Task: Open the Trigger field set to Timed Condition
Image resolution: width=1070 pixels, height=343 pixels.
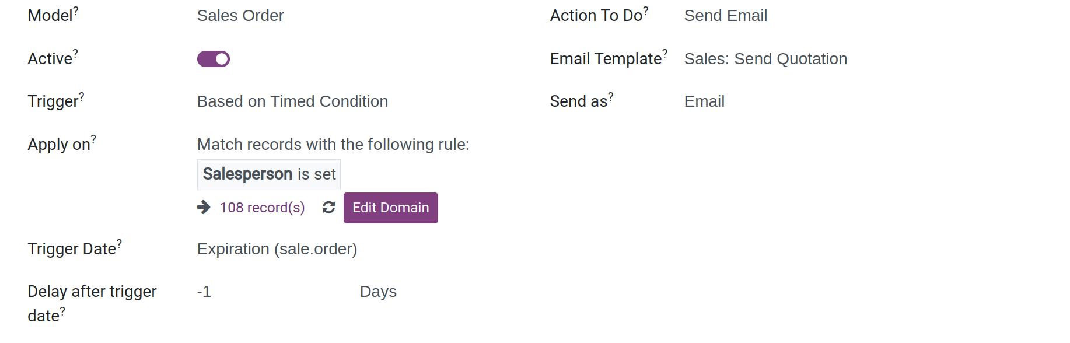Action: (292, 101)
